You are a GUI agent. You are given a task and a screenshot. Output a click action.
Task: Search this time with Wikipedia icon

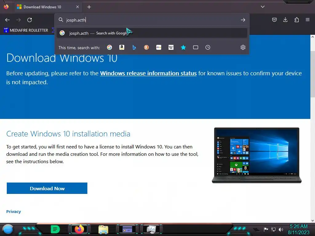(171, 47)
